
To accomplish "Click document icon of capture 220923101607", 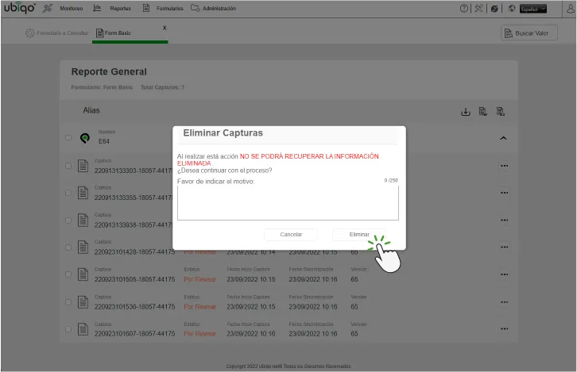I will 83,329.
